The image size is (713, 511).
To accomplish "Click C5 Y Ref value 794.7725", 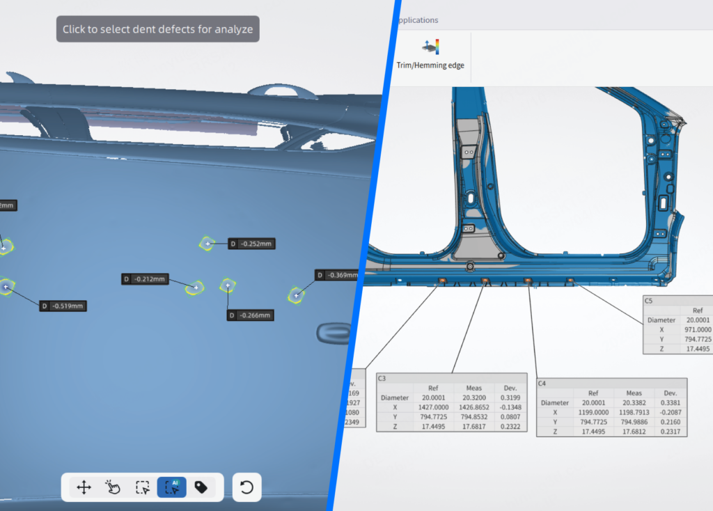I will point(698,339).
